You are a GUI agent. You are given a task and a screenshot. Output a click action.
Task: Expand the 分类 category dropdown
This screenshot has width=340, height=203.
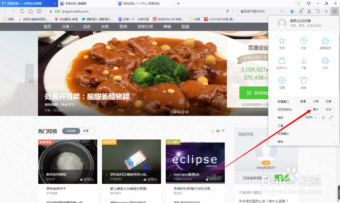[x=67, y=26]
